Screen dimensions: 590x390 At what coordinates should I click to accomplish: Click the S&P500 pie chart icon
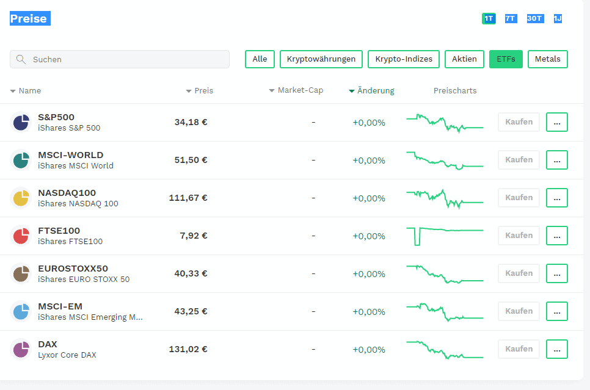point(21,122)
